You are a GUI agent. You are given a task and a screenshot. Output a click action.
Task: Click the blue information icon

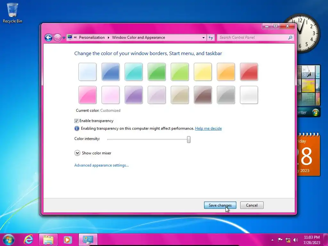77,128
